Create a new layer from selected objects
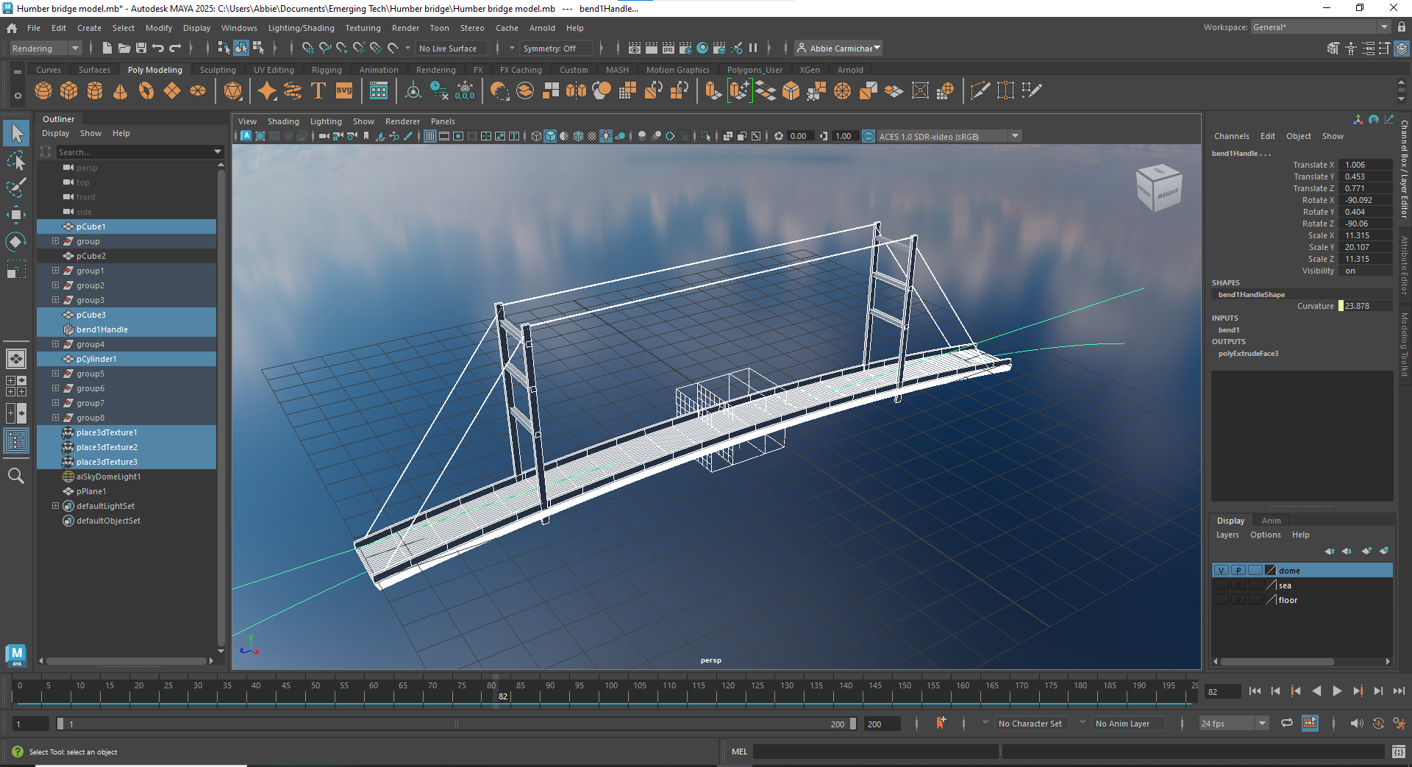 tap(1384, 551)
